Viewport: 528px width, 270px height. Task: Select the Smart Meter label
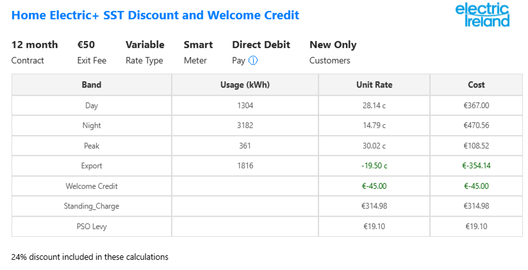pyautogui.click(x=199, y=52)
